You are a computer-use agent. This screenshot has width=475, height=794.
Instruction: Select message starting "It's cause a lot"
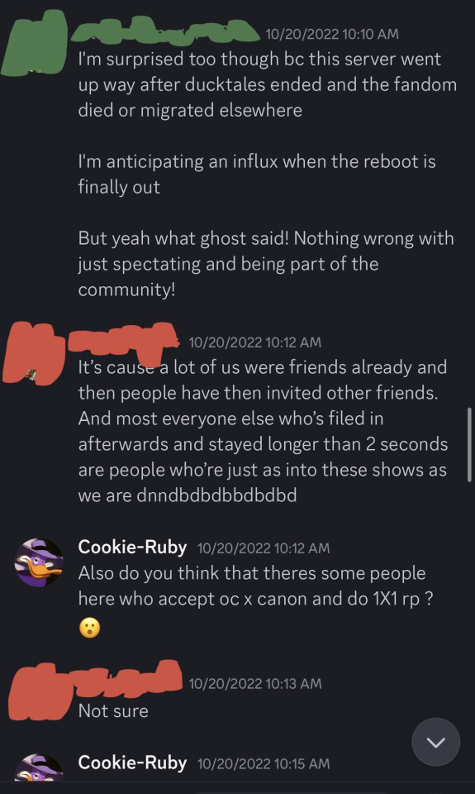263,431
